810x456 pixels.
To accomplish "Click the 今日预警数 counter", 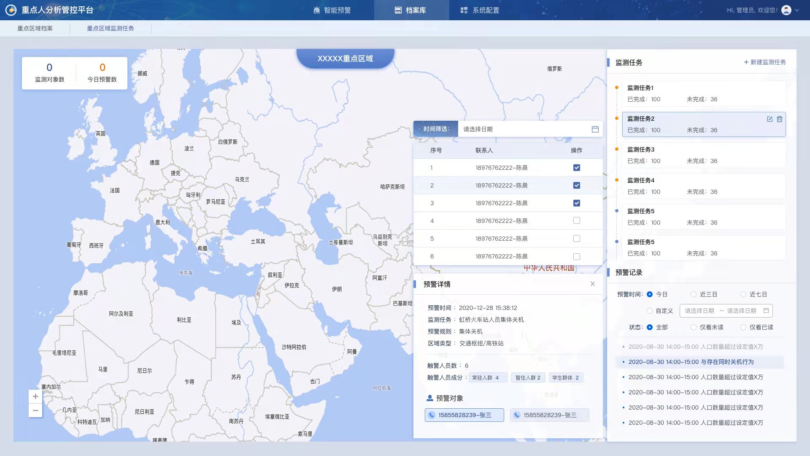I will pyautogui.click(x=102, y=73).
